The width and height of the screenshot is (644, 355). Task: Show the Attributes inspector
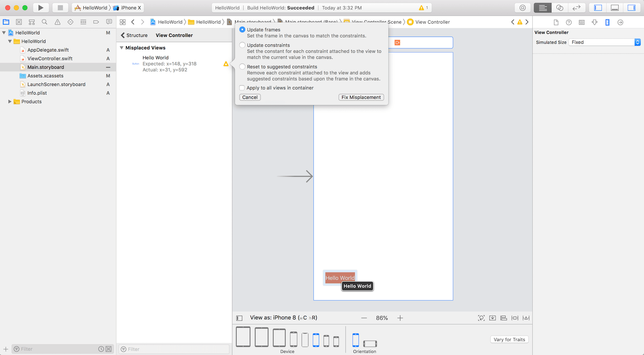click(595, 22)
